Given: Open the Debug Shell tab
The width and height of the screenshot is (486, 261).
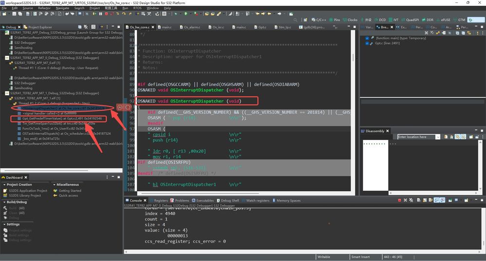Looking at the screenshot, I should [x=228, y=200].
